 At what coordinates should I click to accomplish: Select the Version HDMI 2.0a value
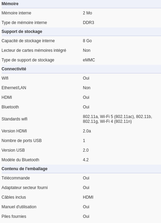click(x=87, y=131)
